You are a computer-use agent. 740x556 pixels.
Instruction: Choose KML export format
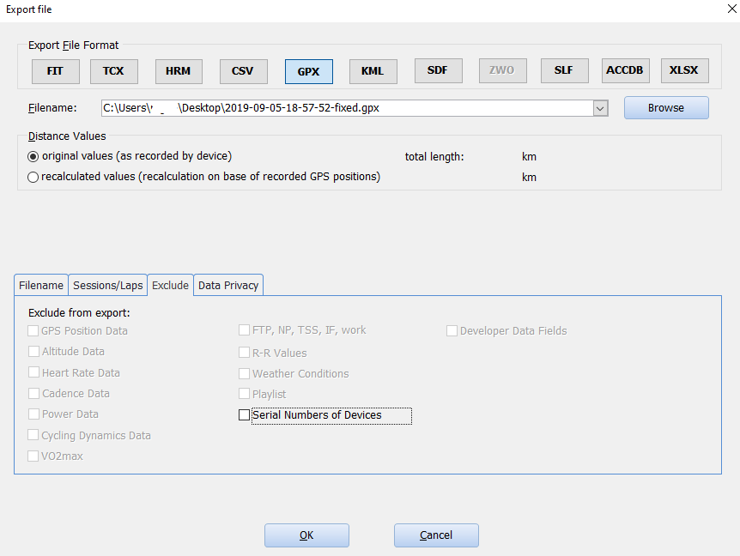pyautogui.click(x=373, y=71)
